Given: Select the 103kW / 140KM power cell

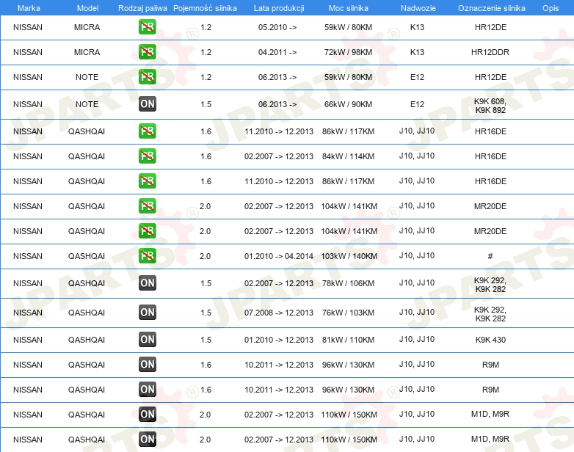Looking at the screenshot, I should [349, 256].
